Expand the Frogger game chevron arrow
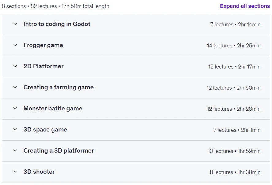This screenshot has width=272, height=185. point(15,45)
